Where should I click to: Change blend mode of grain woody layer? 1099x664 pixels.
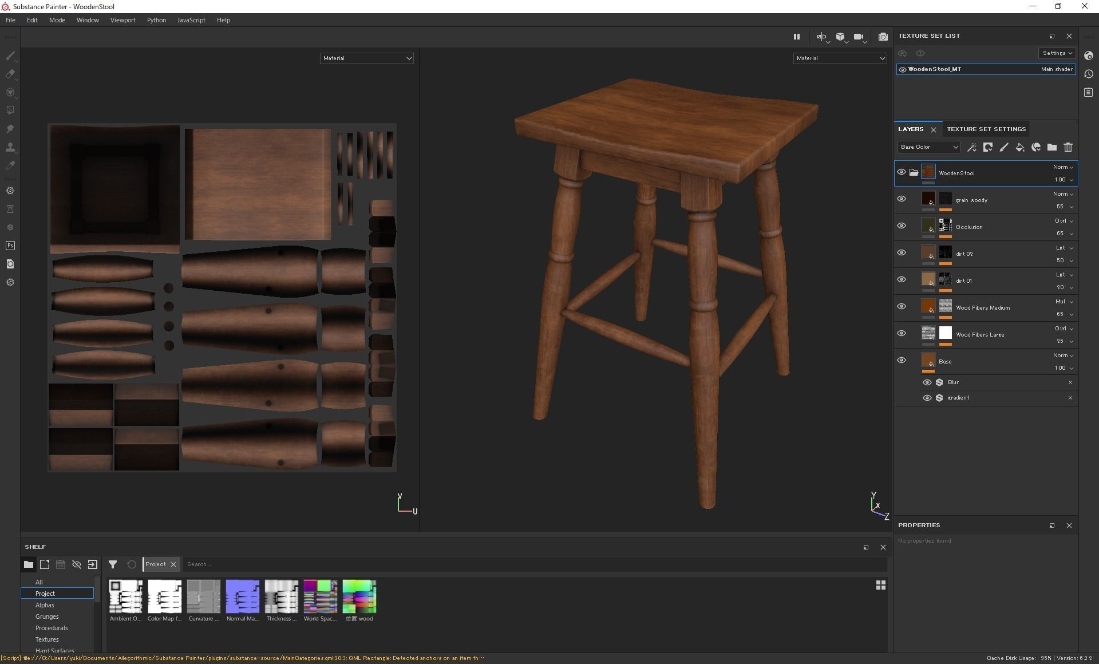pos(1063,194)
